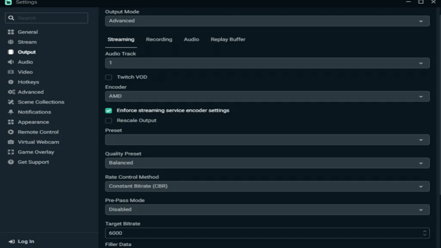The width and height of the screenshot is (441, 248).
Task: Click the Log In arrow icon
Action: pyautogui.click(x=12, y=241)
